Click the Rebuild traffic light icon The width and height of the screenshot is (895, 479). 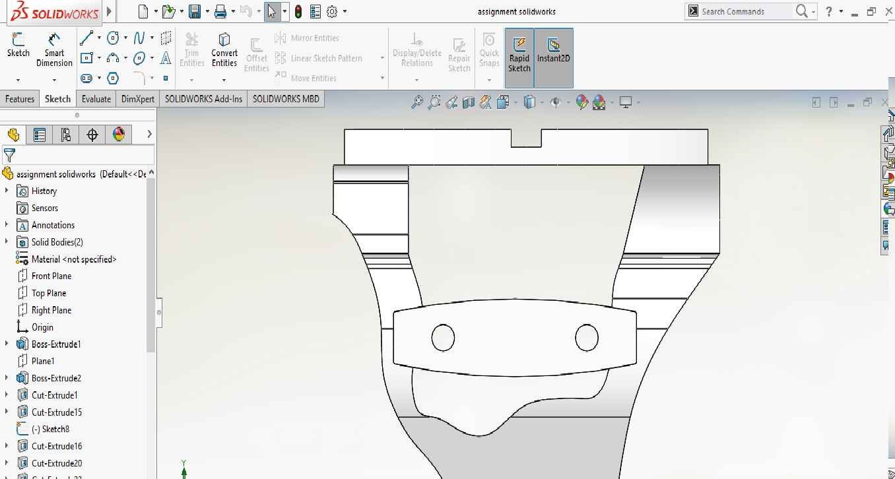[x=298, y=11]
